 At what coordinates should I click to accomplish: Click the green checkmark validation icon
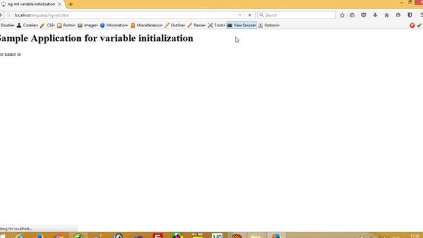click(x=419, y=25)
